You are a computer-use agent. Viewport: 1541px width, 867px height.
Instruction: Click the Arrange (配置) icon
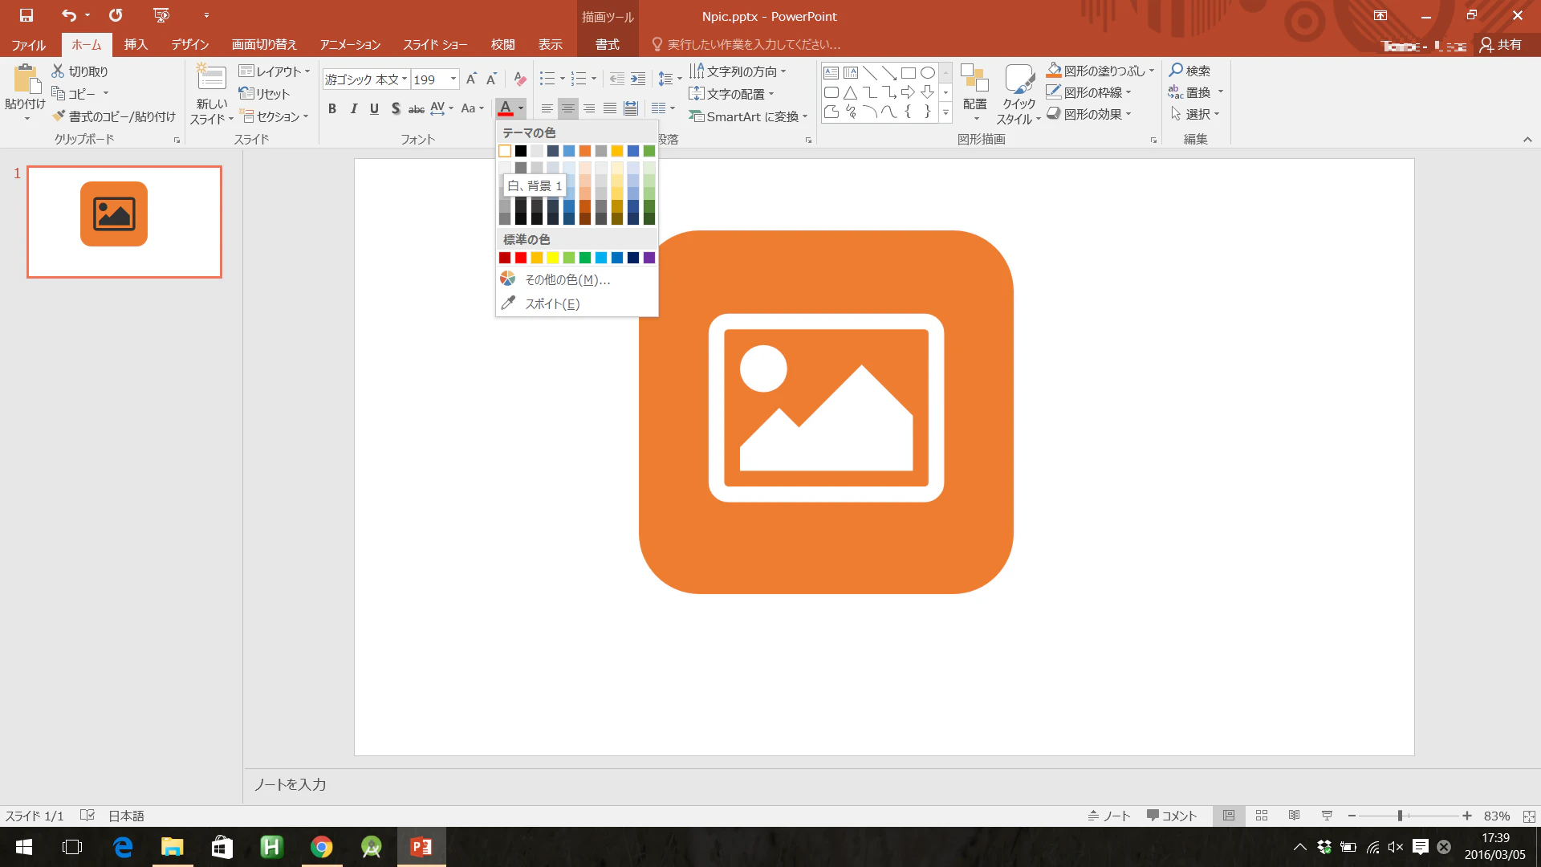(x=974, y=79)
